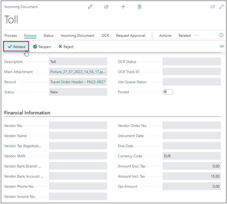
Task: Click the Vendor No. field
Action: coord(78,126)
